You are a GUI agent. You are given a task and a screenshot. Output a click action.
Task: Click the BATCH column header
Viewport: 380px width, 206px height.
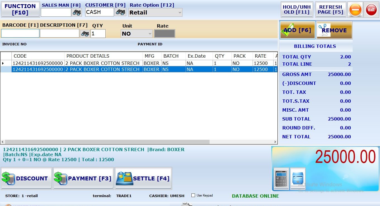click(x=174, y=56)
